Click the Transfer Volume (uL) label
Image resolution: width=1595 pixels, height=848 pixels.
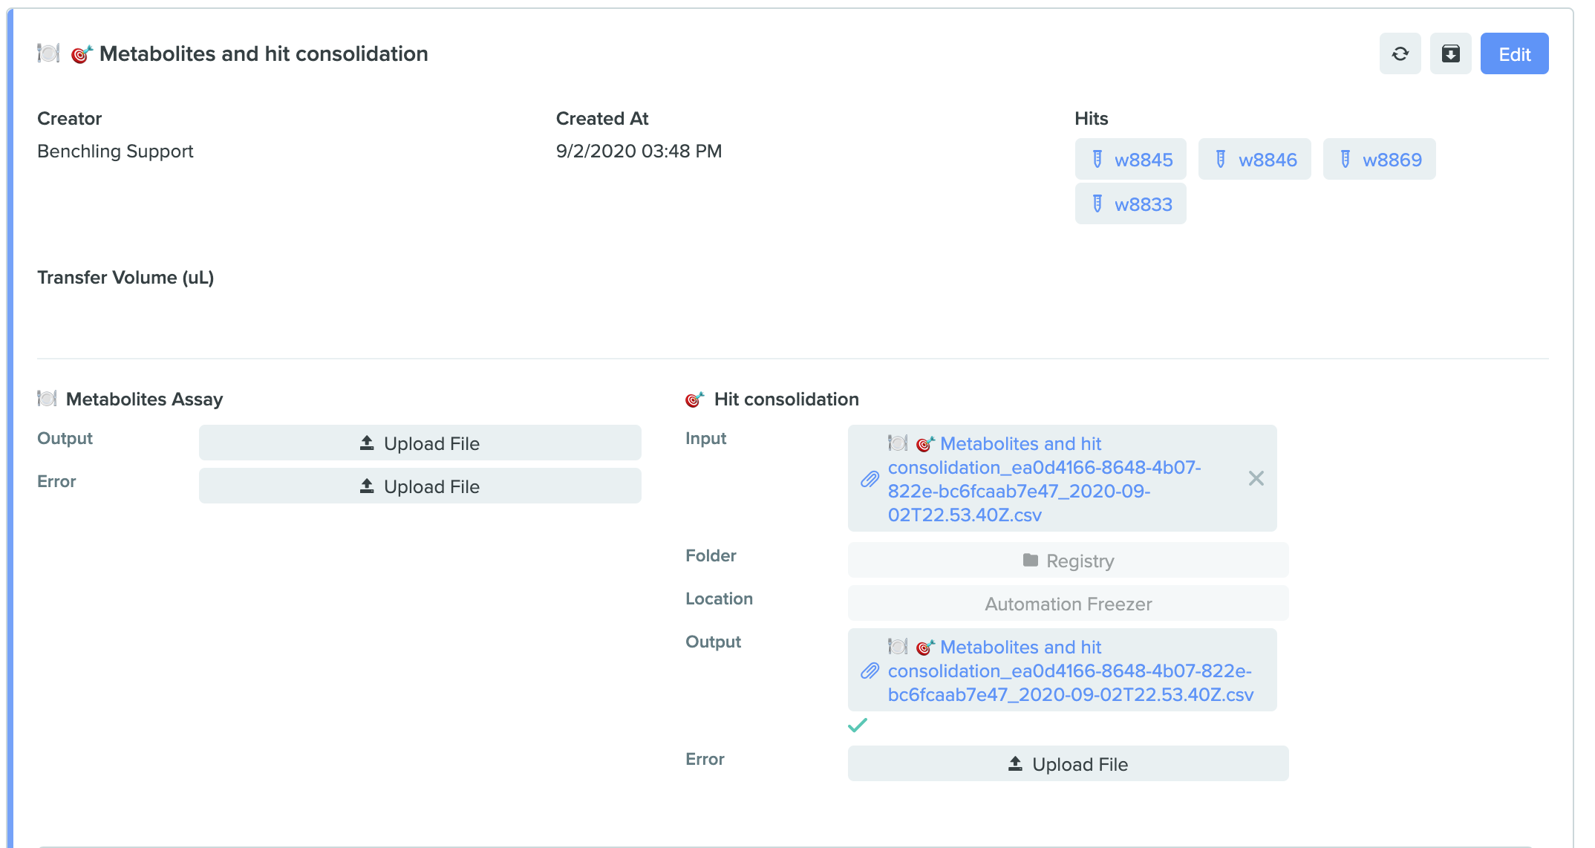[x=125, y=278]
